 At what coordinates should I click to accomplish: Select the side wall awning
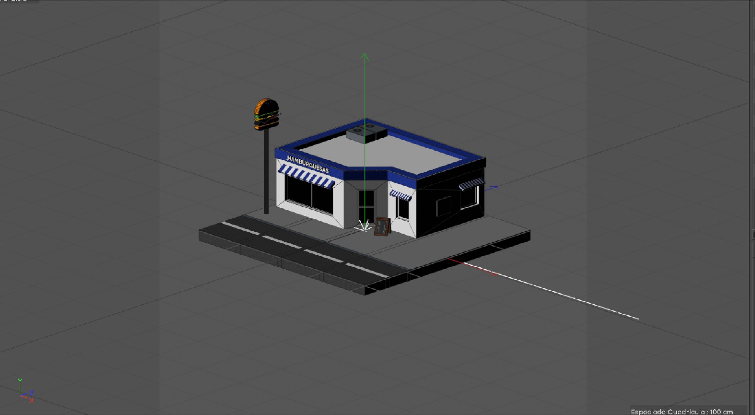[x=471, y=184]
